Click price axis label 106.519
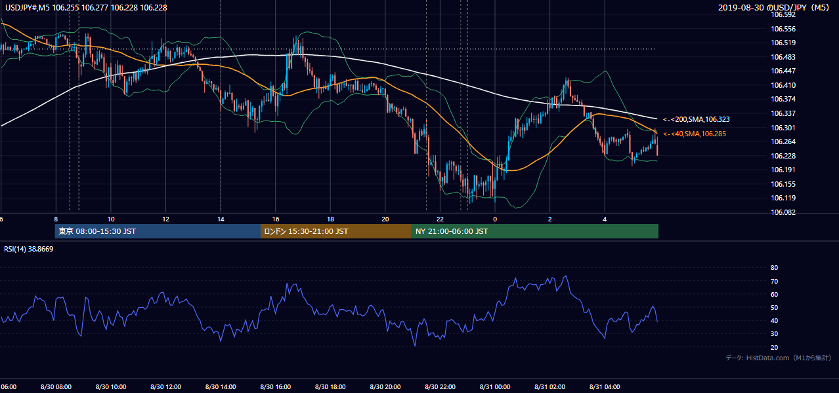Viewport: 839px width, 393px height. coord(783,43)
